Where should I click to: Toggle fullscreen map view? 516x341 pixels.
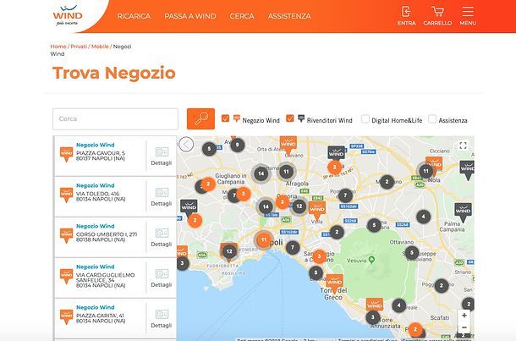[463, 146]
